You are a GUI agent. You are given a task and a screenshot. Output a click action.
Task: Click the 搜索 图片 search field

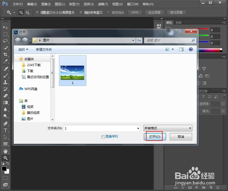170,40
